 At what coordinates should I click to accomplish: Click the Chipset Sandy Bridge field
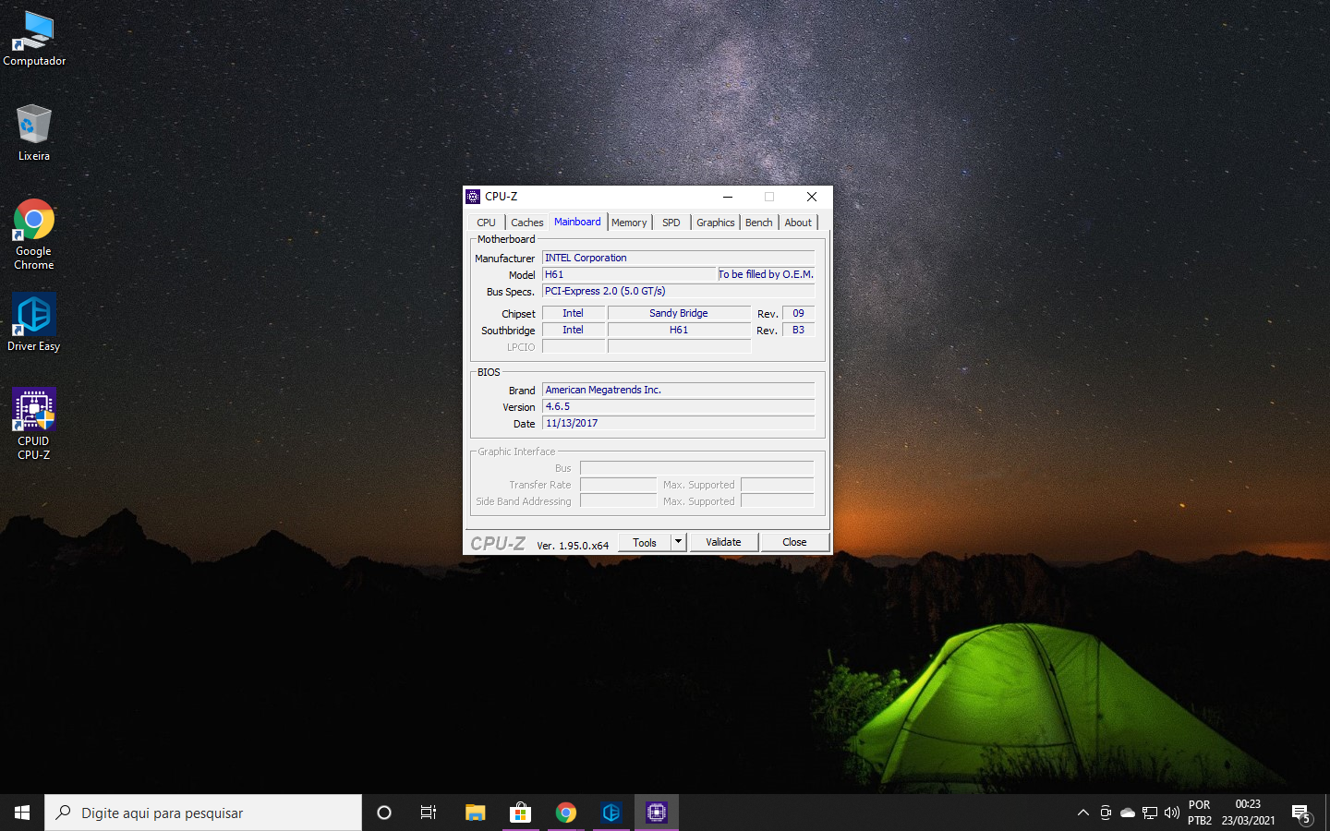679,314
